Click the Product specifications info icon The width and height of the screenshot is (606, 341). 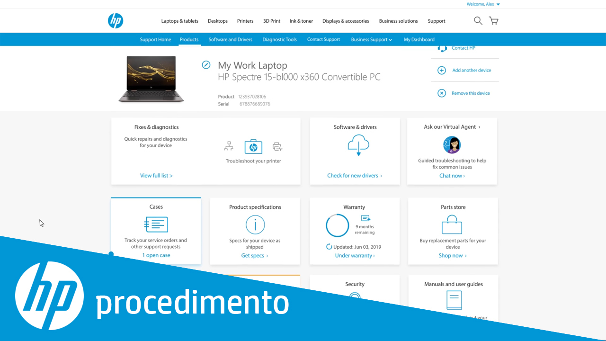(x=255, y=224)
